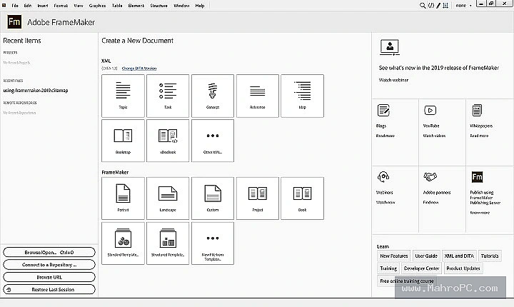Create a new DITA Topic document
The height and width of the screenshot is (307, 514).
(x=123, y=96)
